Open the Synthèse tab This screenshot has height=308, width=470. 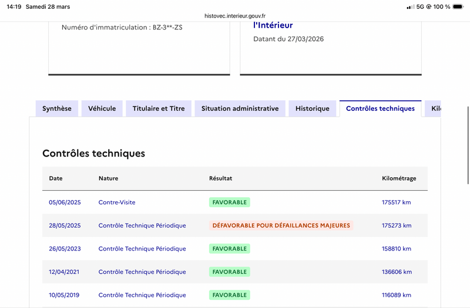pyautogui.click(x=57, y=109)
